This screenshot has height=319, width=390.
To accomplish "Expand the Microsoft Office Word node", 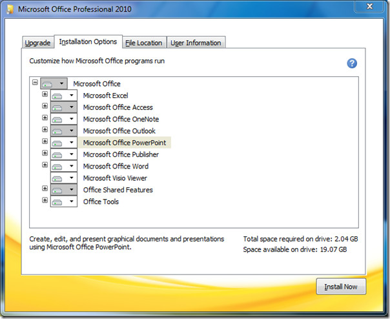I will coord(45,165).
